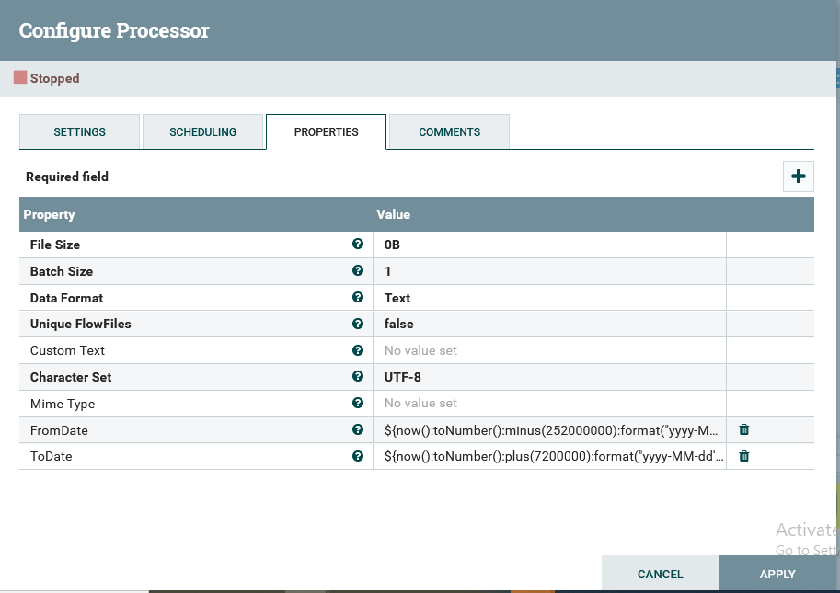Open help for Custom Text property
The image size is (840, 593).
click(358, 350)
